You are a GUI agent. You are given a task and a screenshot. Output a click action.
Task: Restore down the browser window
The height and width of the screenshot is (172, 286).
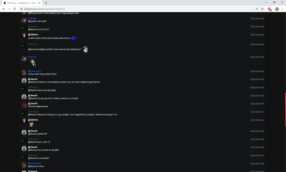coord(274,3)
